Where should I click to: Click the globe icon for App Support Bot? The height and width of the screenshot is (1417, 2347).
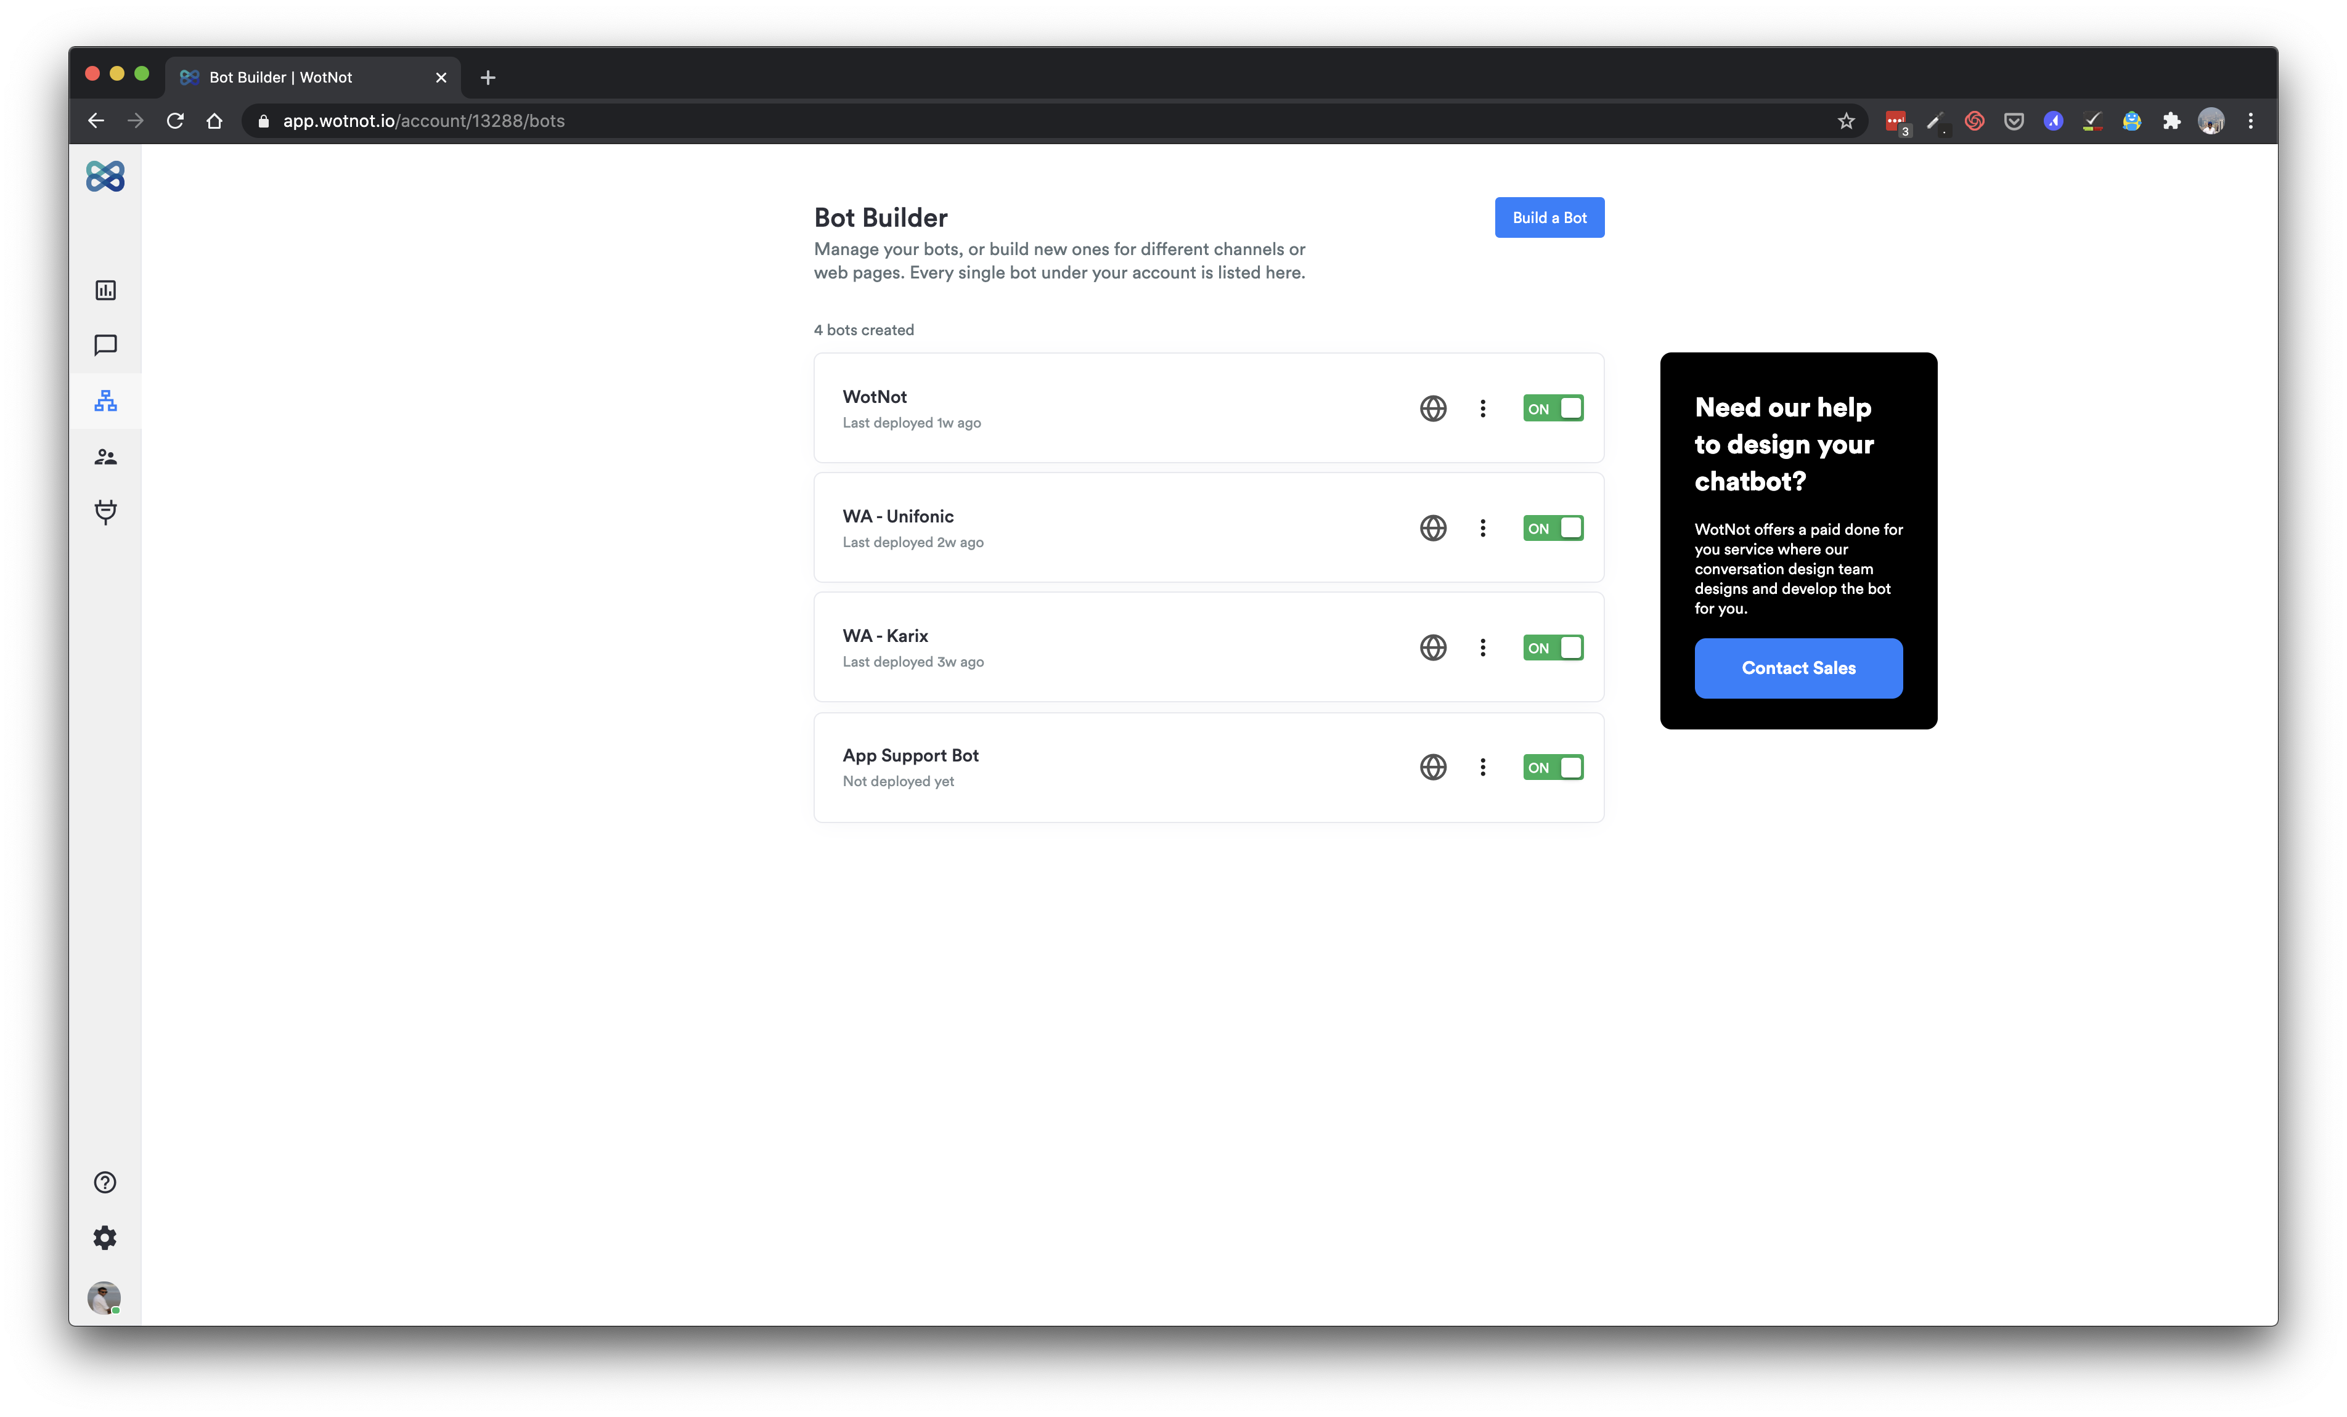[1432, 766]
